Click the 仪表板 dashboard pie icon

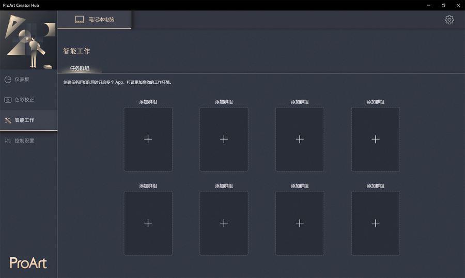click(x=8, y=79)
